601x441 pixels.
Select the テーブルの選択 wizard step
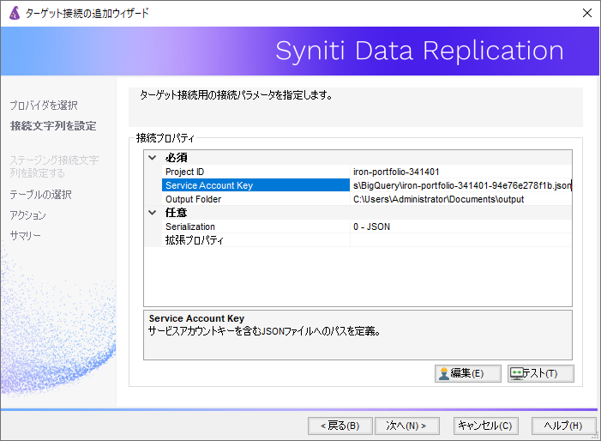40,195
